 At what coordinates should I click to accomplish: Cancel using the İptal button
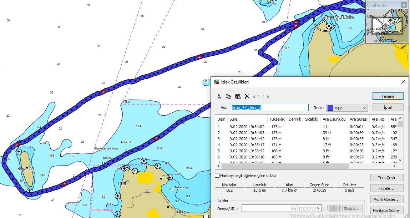coord(388,107)
